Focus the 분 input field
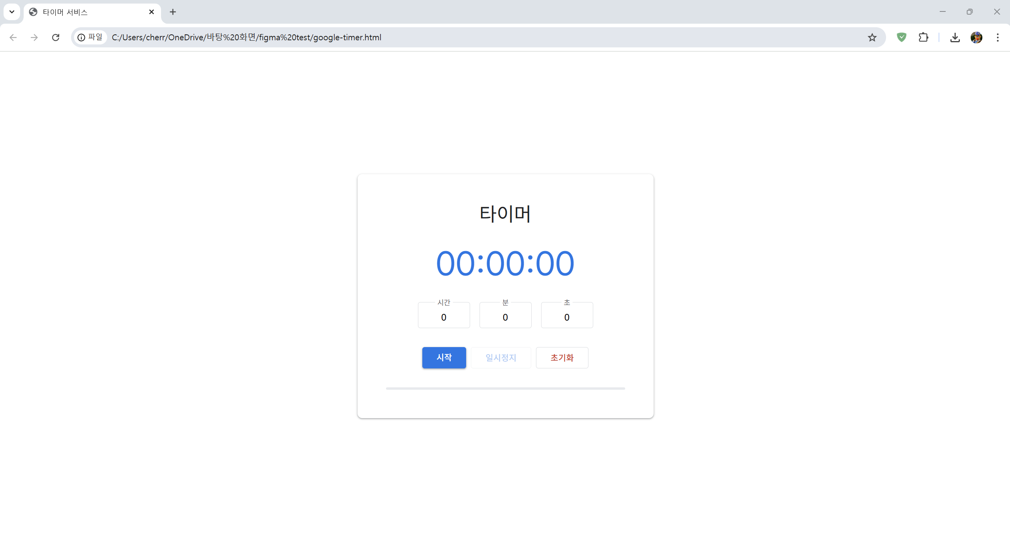 [505, 317]
